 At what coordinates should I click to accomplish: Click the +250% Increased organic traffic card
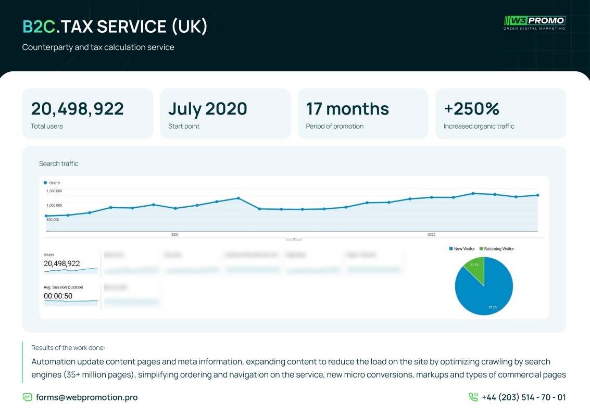500,114
